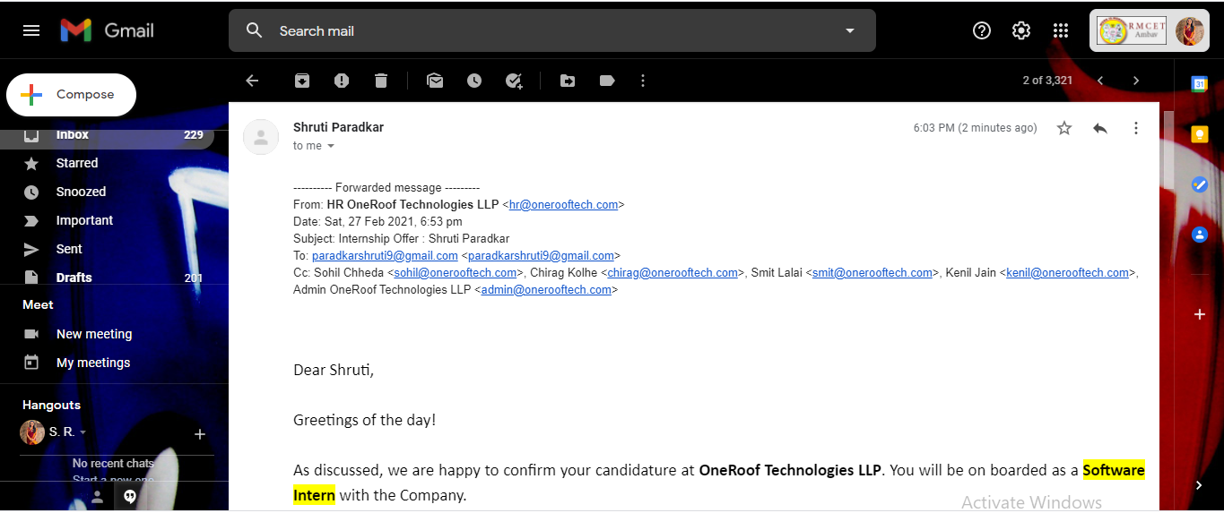The width and height of the screenshot is (1224, 513).
Task: Reply to Shruti Paradkar's message
Action: (1100, 128)
